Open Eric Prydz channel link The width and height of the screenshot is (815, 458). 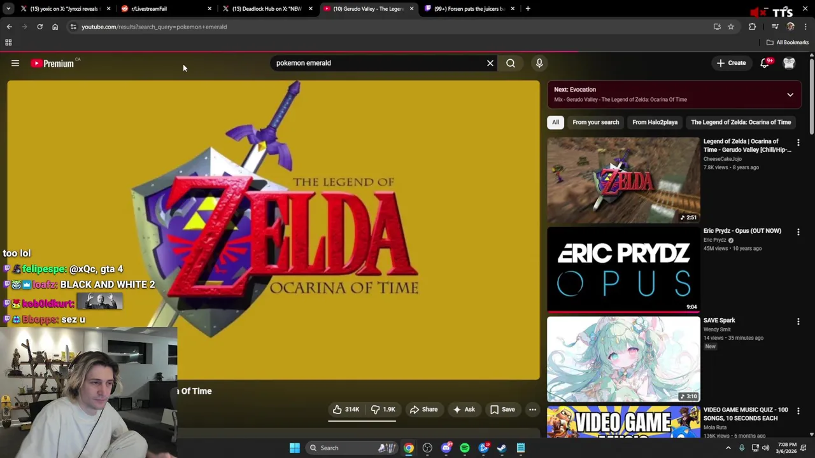tap(714, 240)
